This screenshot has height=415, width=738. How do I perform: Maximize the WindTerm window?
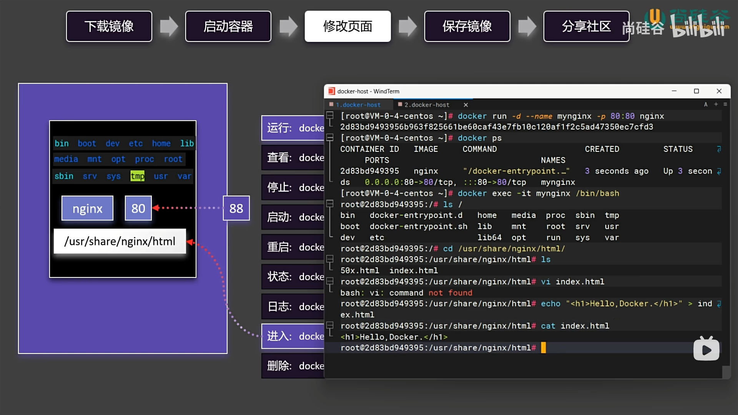696,91
